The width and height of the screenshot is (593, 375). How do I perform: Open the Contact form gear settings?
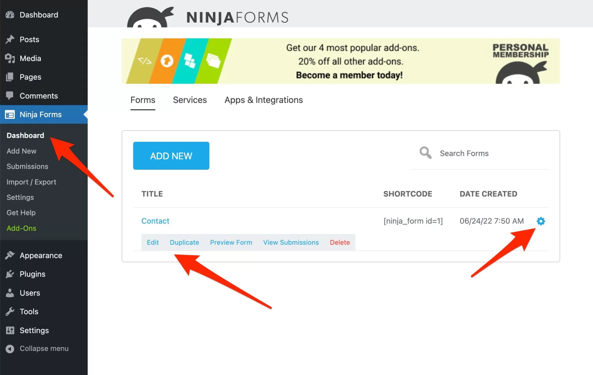click(541, 221)
